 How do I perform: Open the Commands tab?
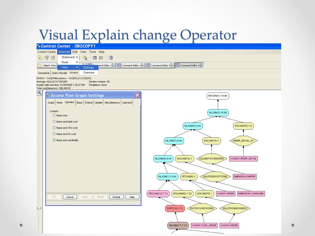tap(43, 73)
